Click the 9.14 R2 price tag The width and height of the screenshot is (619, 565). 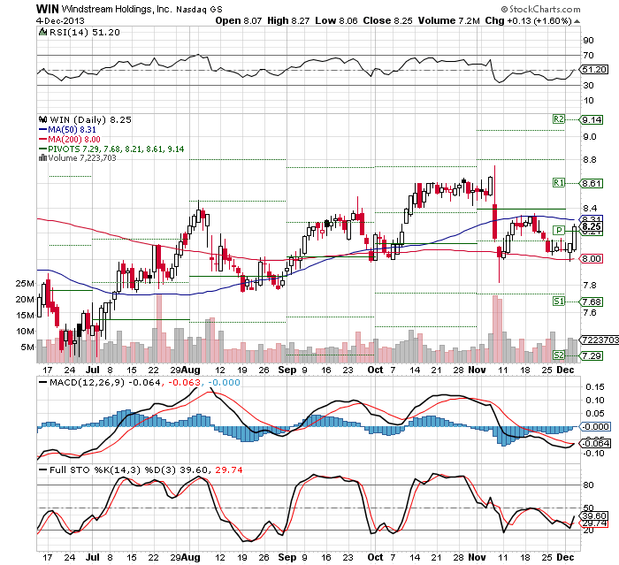click(x=592, y=119)
